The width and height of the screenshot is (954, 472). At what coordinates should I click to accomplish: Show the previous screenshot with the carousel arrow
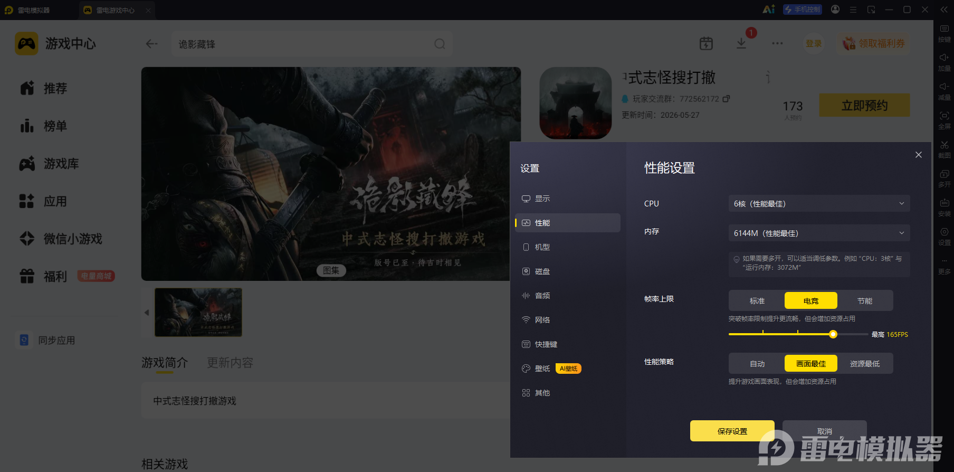(x=147, y=313)
